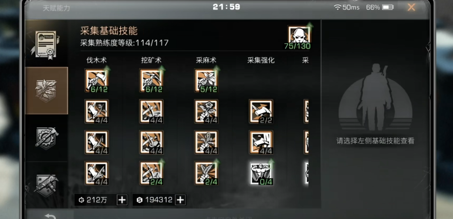The height and width of the screenshot is (219, 453).
Task: Click the partially visible skill icon in the bottom row
Action: coord(306,173)
